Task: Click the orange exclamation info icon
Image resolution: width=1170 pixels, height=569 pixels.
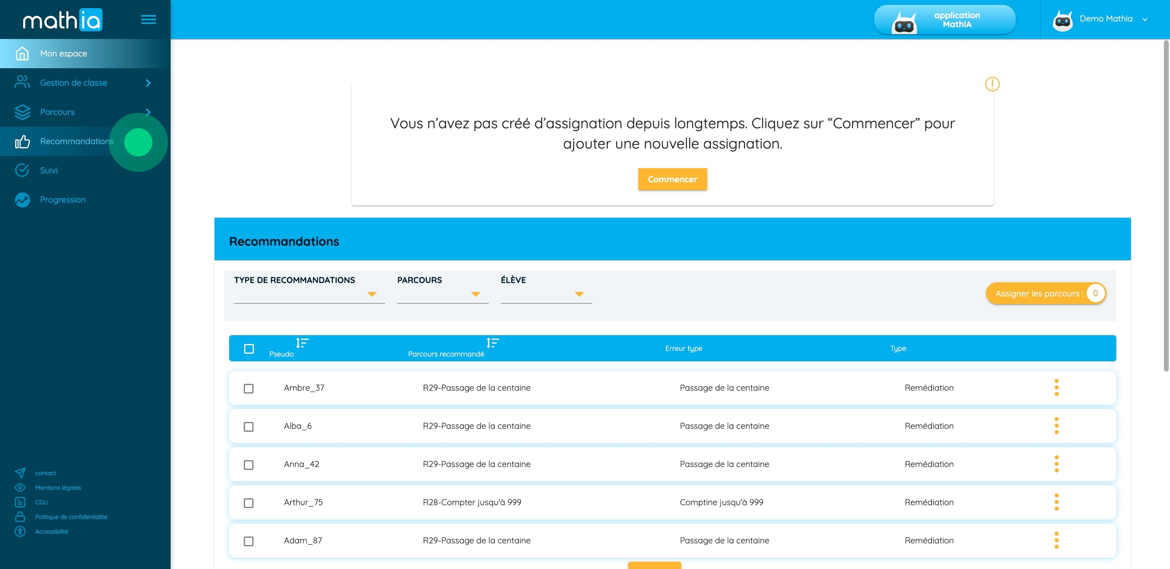Action: point(992,84)
